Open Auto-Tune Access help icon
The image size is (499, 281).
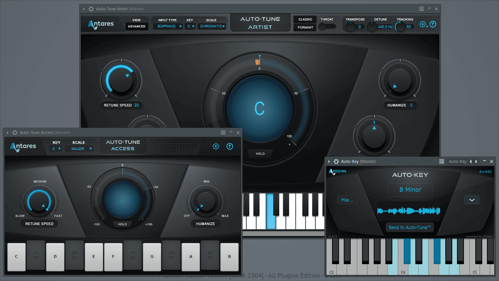click(230, 146)
